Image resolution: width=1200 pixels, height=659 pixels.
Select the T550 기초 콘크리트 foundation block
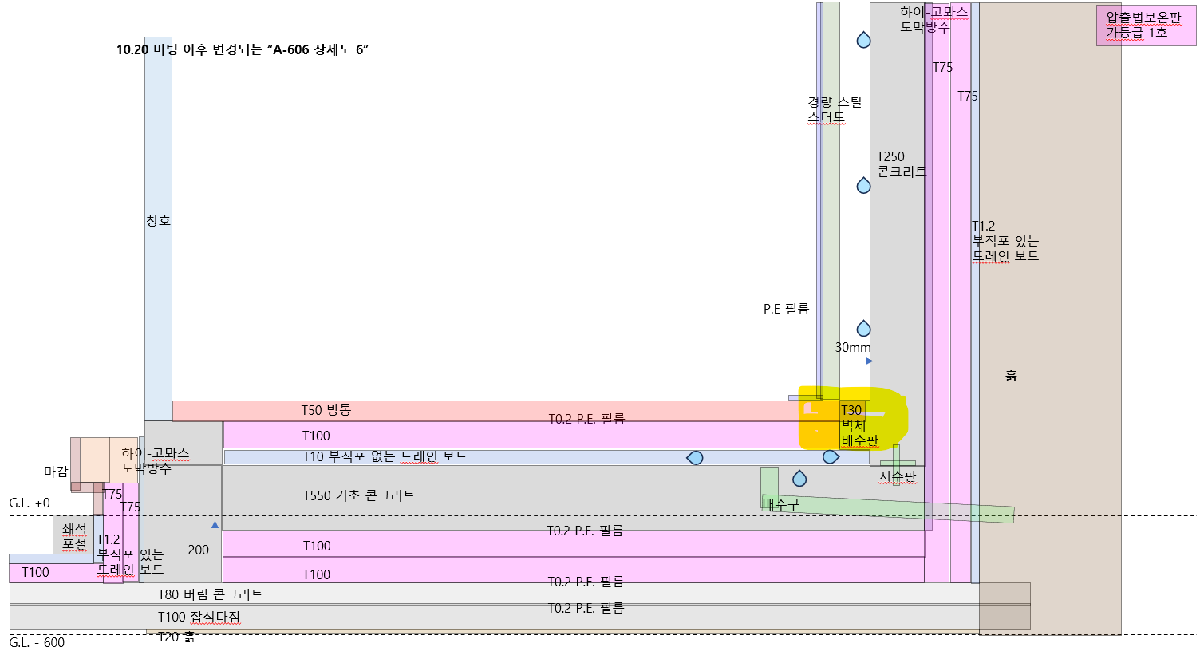(479, 497)
